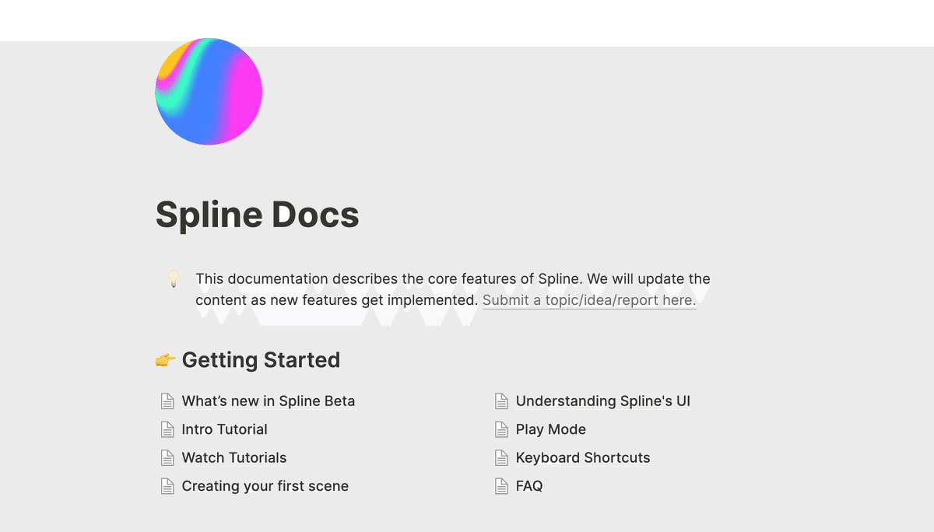This screenshot has width=934, height=532.
Task: Click the page icon beside Understanding Spline's UI
Action: [502, 401]
